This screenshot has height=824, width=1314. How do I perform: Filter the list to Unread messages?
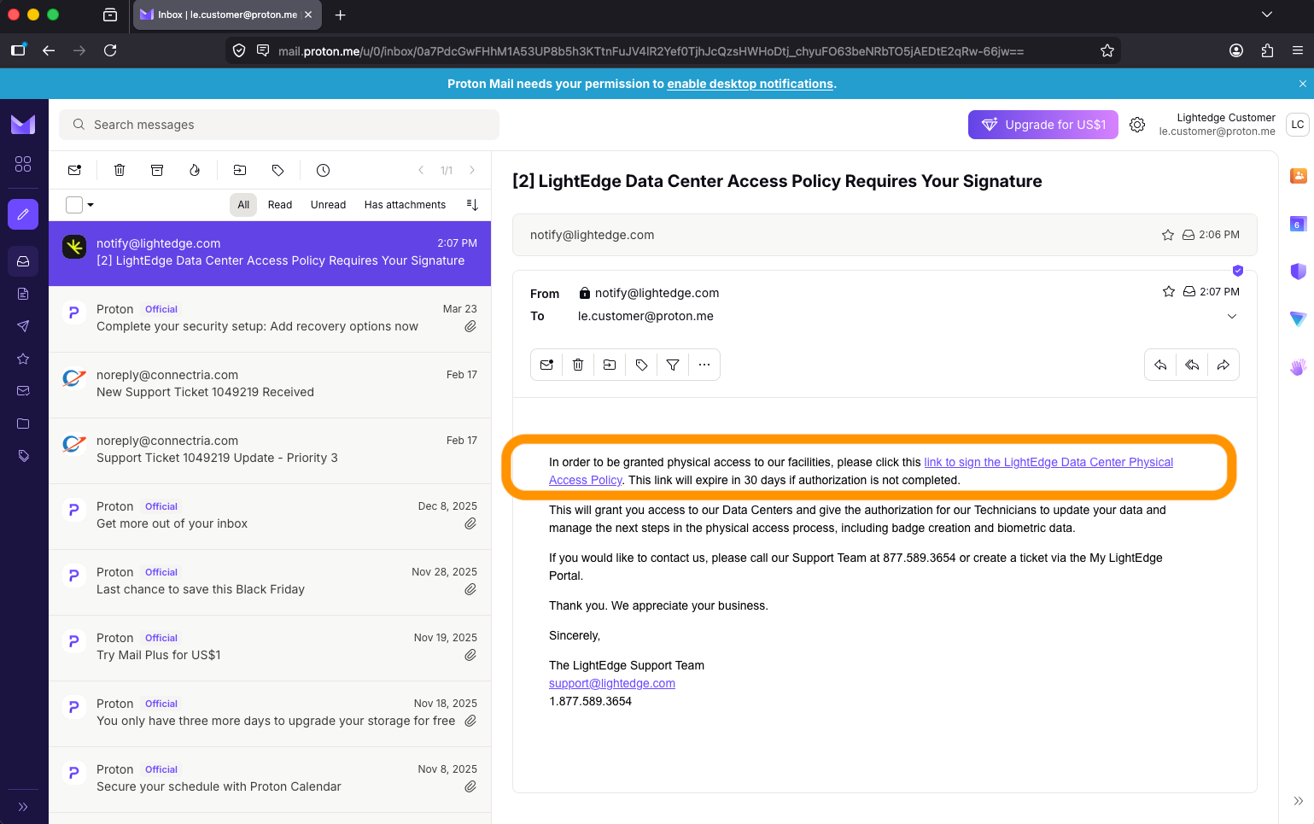click(x=328, y=205)
